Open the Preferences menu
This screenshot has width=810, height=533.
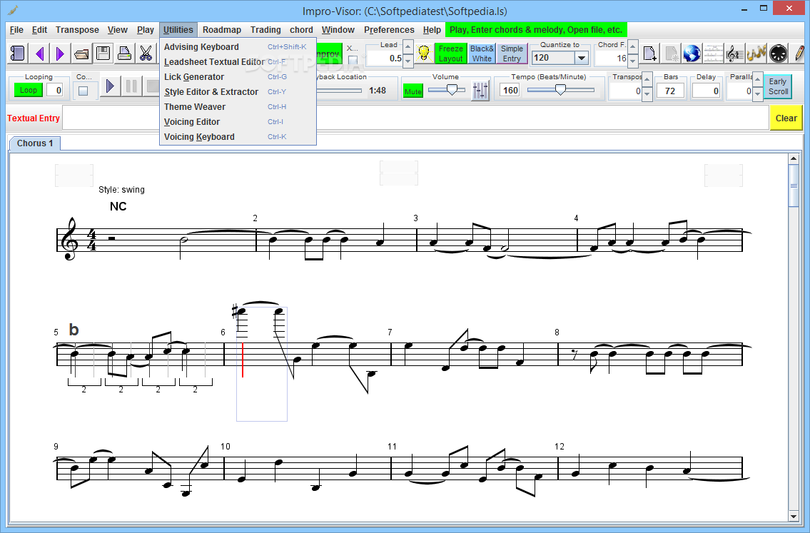tap(389, 30)
